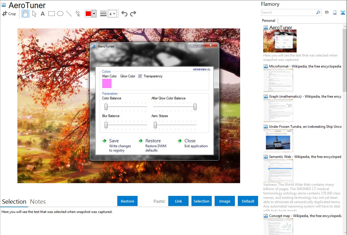Choose the arrow pointer tool
347x235 pixels.
tap(34, 14)
